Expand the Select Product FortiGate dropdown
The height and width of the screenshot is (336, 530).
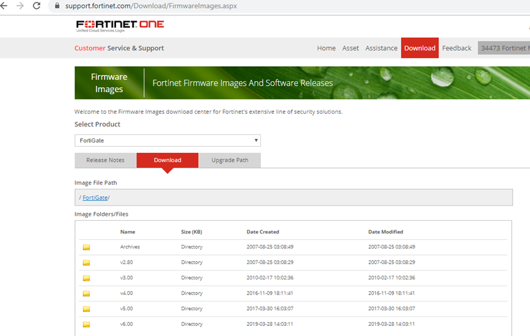point(168,140)
